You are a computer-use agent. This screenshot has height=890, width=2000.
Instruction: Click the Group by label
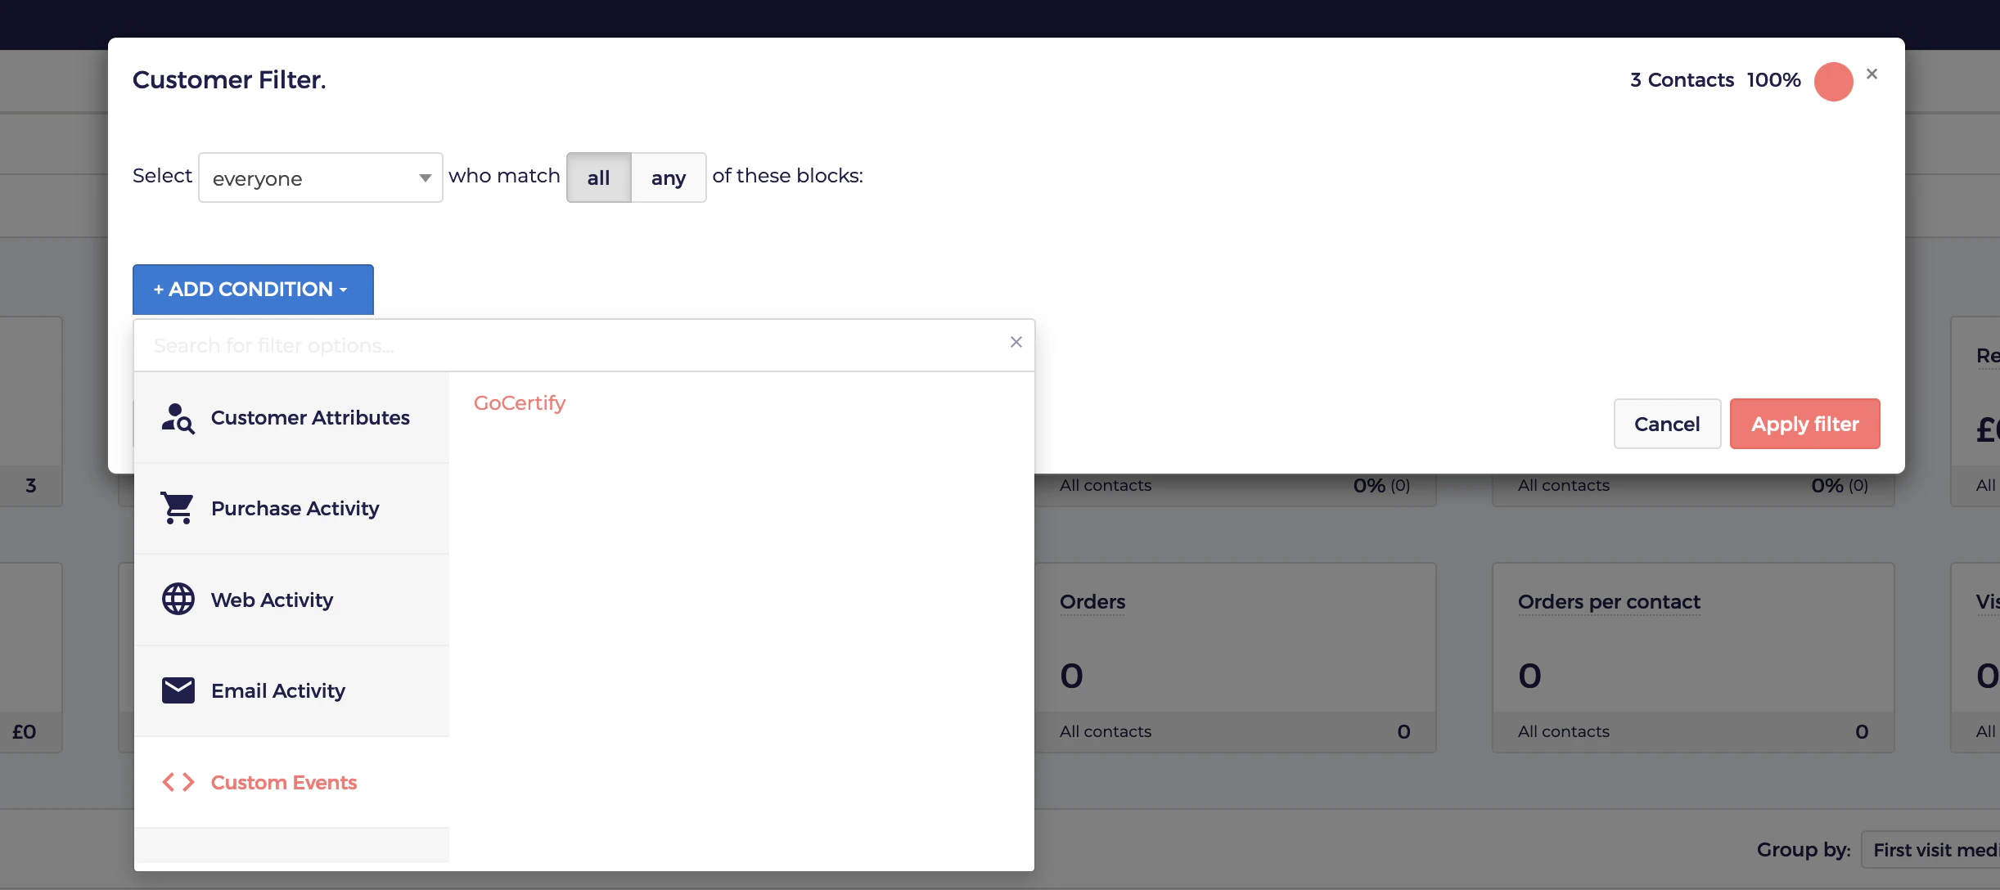click(x=1804, y=850)
